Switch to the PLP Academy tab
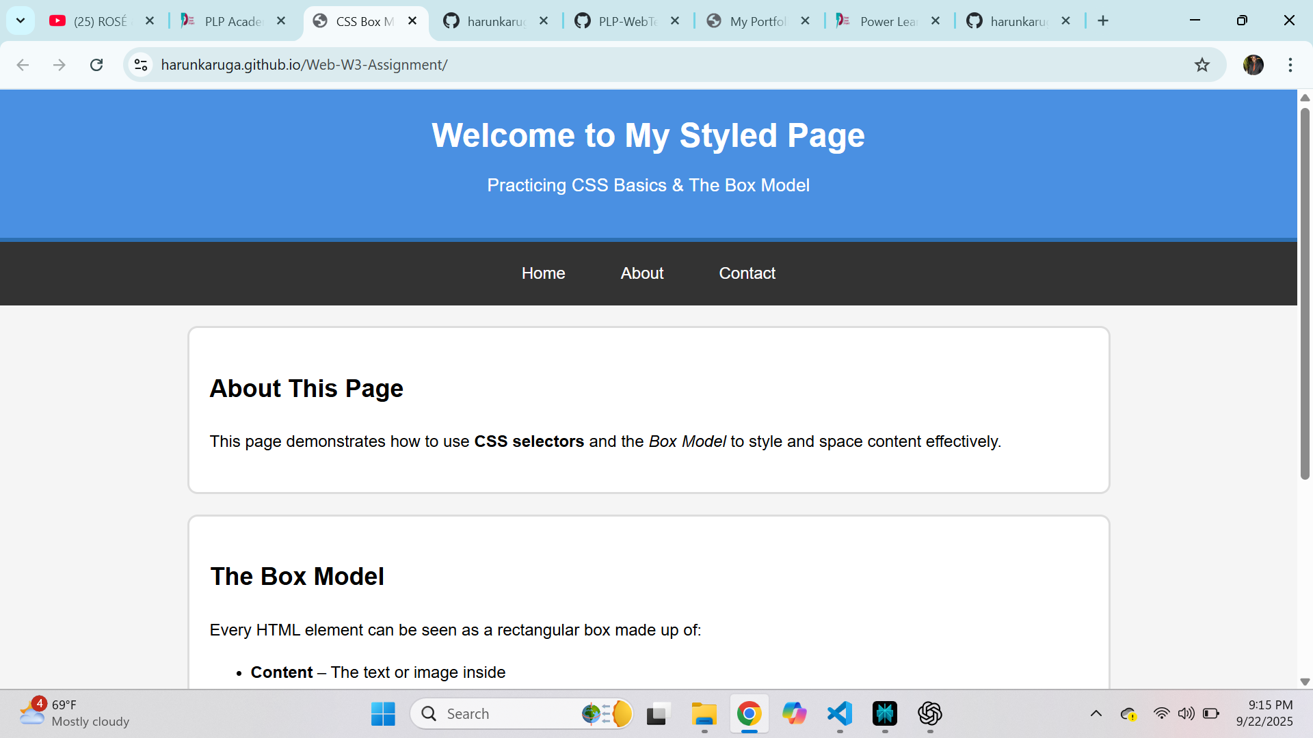The width and height of the screenshot is (1313, 738). point(233,21)
